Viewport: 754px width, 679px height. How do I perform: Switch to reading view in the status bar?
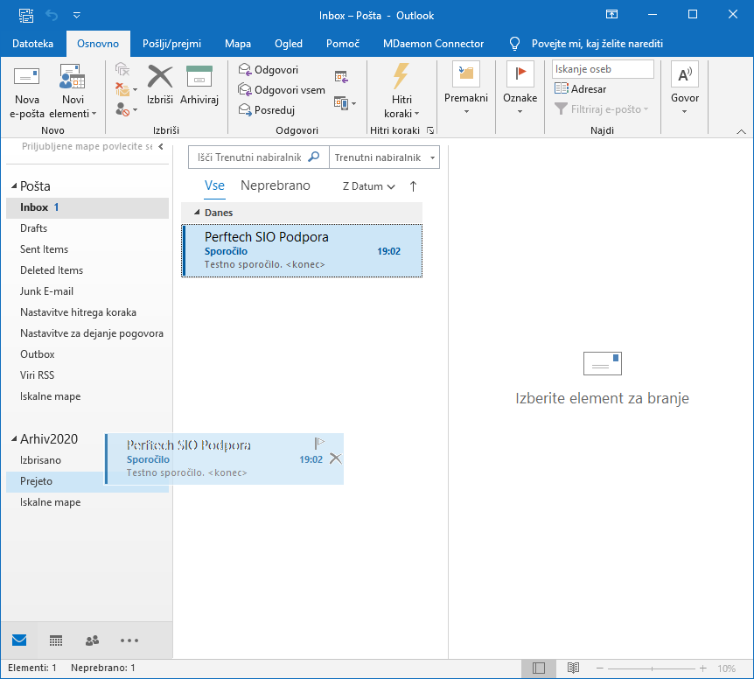(572, 668)
